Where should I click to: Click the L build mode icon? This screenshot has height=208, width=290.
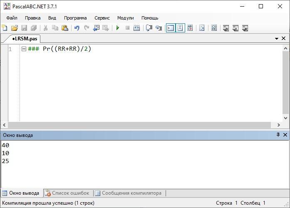(x=235, y=28)
